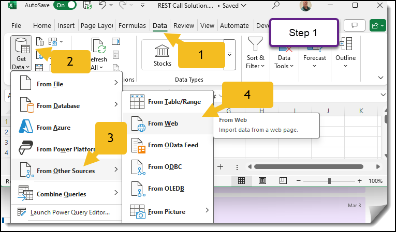Click the horizontal scrollbar thumb
This screenshot has height=232, width=396.
(309, 167)
